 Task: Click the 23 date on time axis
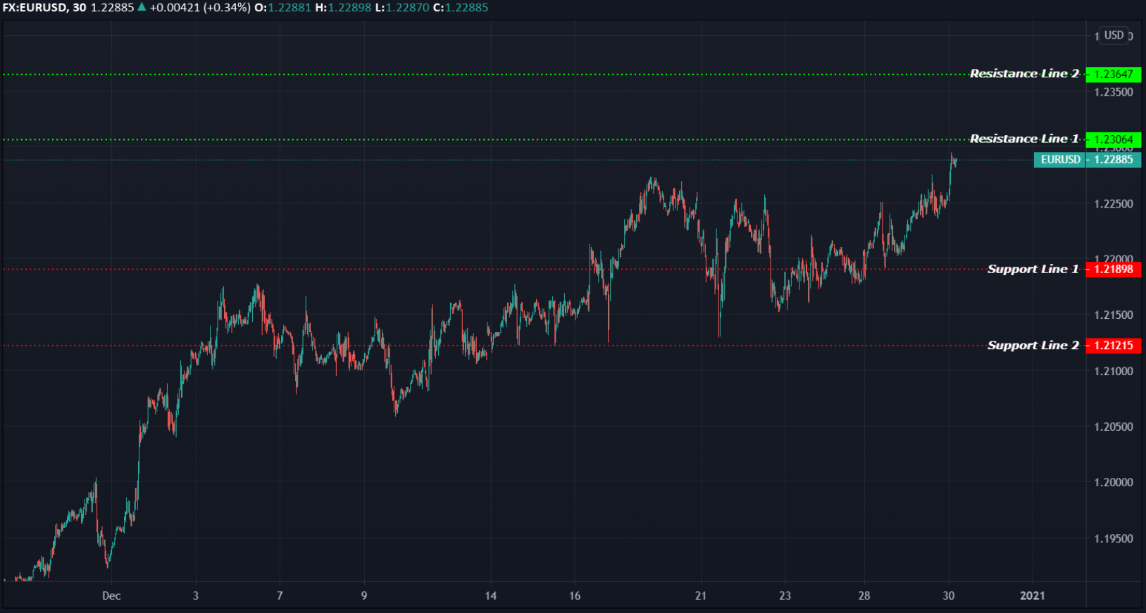pos(785,596)
